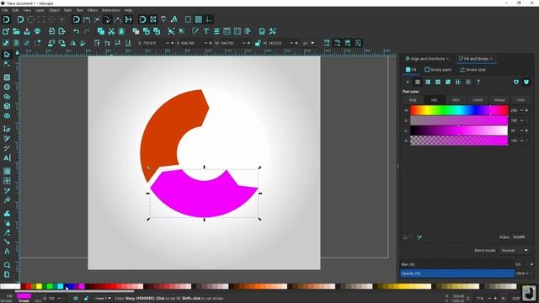The image size is (539, 303).
Task: Select the Spiral tool
Action: pos(7,116)
